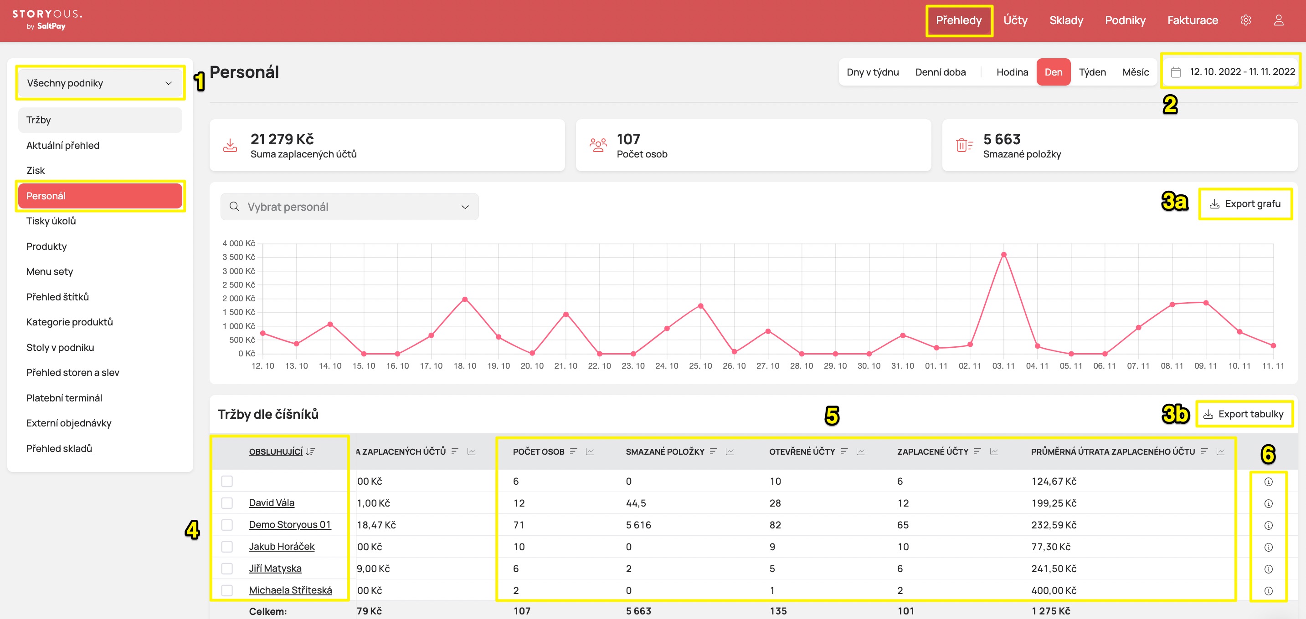Tick the checkbox for Demo Storyous 01

point(226,525)
